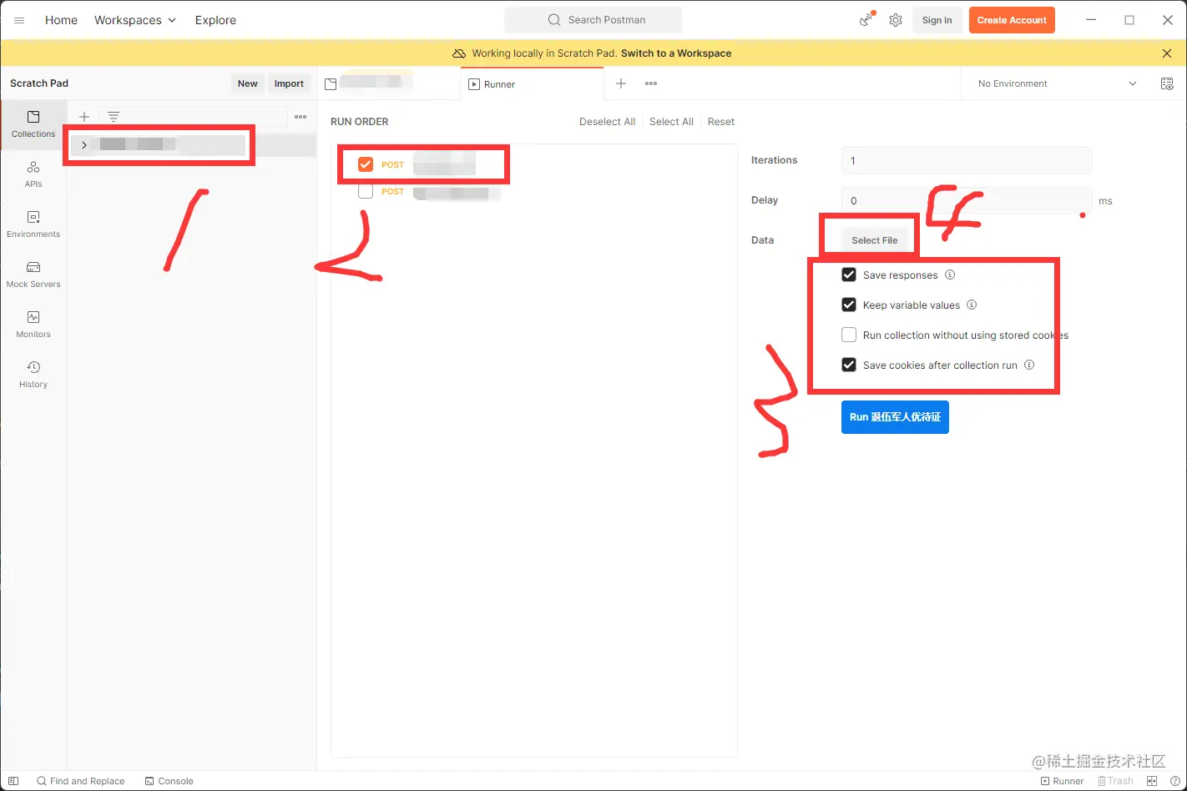Open the Environments sidebar section
The image size is (1187, 791).
click(x=33, y=224)
